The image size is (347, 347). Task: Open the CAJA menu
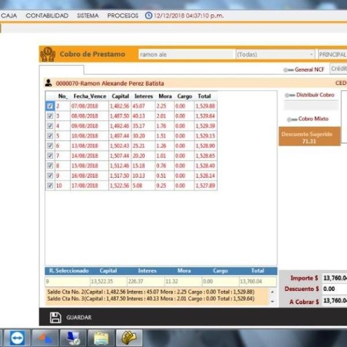[9, 16]
